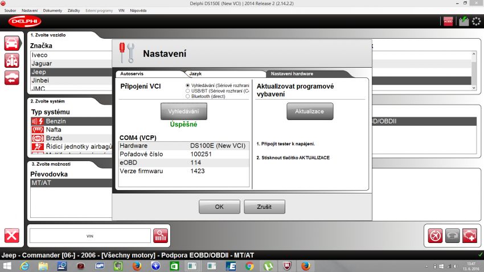484x272 pixels.
Task: Open File Explorer from taskbar
Action: (x=43, y=266)
